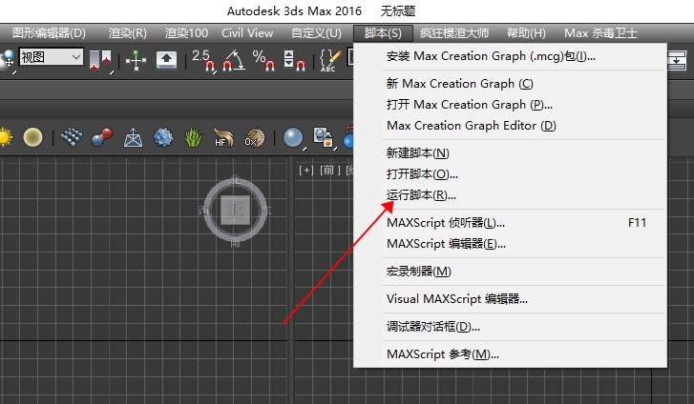Click the pale yellow sphere icon
Screen dimensions: 694x404
click(32, 137)
